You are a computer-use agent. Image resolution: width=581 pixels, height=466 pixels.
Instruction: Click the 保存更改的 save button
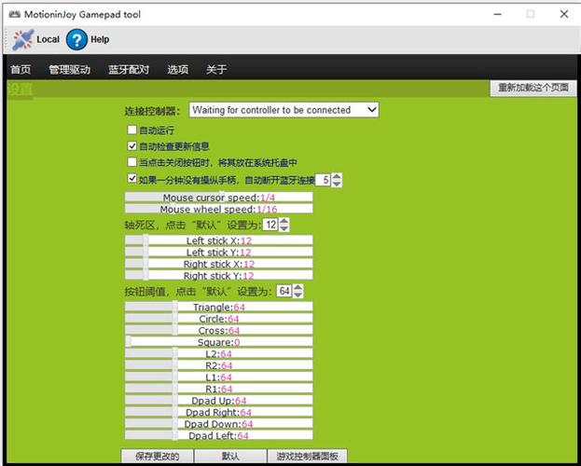click(x=157, y=456)
